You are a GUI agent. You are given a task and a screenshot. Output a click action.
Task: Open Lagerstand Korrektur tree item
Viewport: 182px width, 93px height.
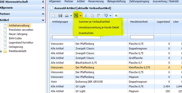click(21, 43)
